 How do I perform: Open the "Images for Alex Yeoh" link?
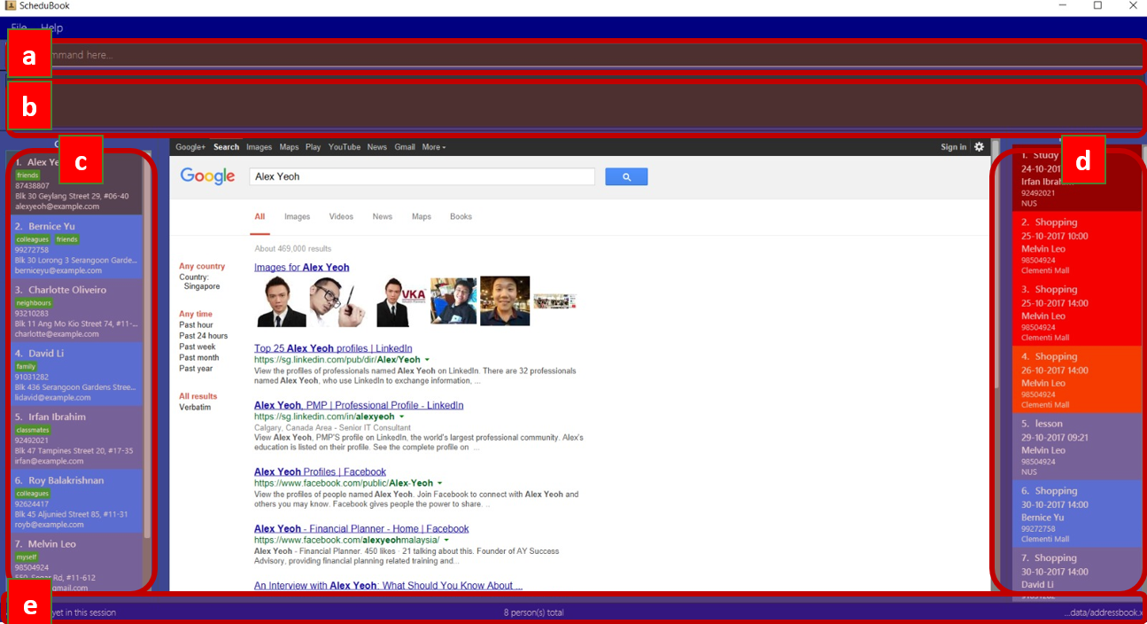(301, 267)
